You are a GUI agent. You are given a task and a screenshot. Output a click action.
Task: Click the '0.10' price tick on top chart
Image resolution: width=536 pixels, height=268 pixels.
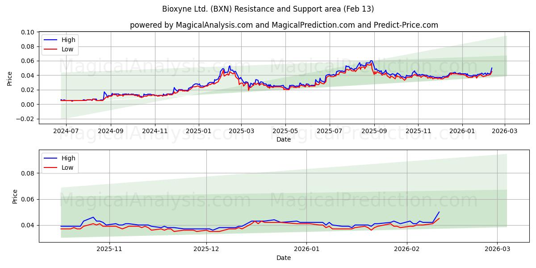coord(28,32)
